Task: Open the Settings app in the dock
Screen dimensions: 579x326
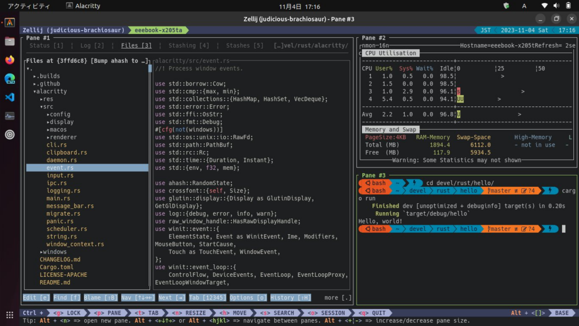Action: (x=10, y=135)
